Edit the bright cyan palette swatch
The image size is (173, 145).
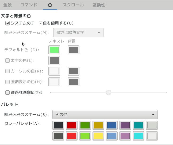click(139, 136)
